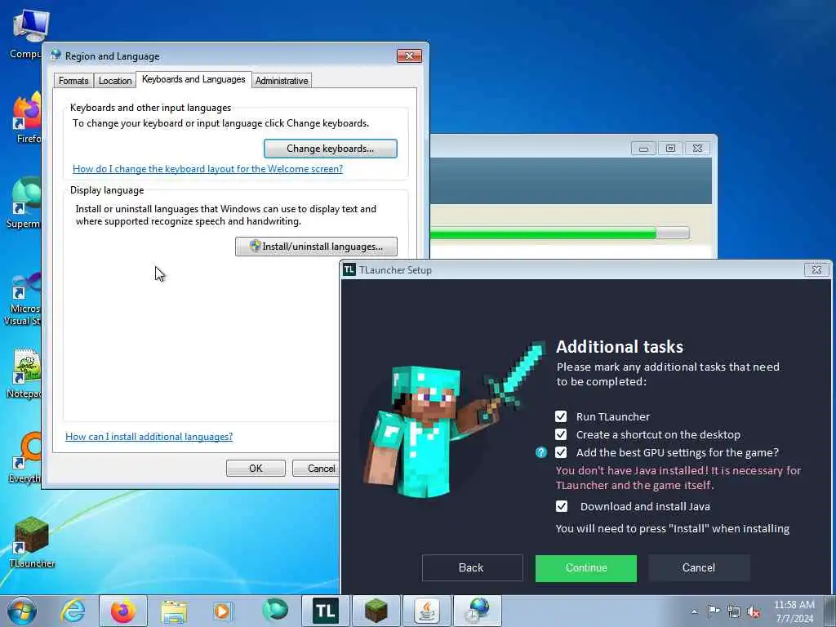
Task: Click Keyboards and other input languages label
Action: (150, 108)
